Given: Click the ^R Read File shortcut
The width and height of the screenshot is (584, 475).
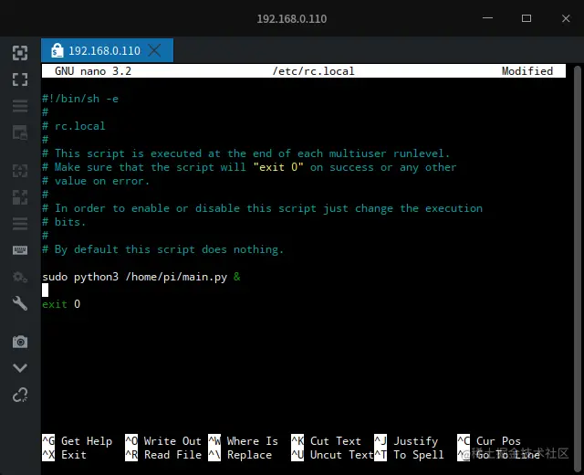Looking at the screenshot, I should (x=163, y=455).
